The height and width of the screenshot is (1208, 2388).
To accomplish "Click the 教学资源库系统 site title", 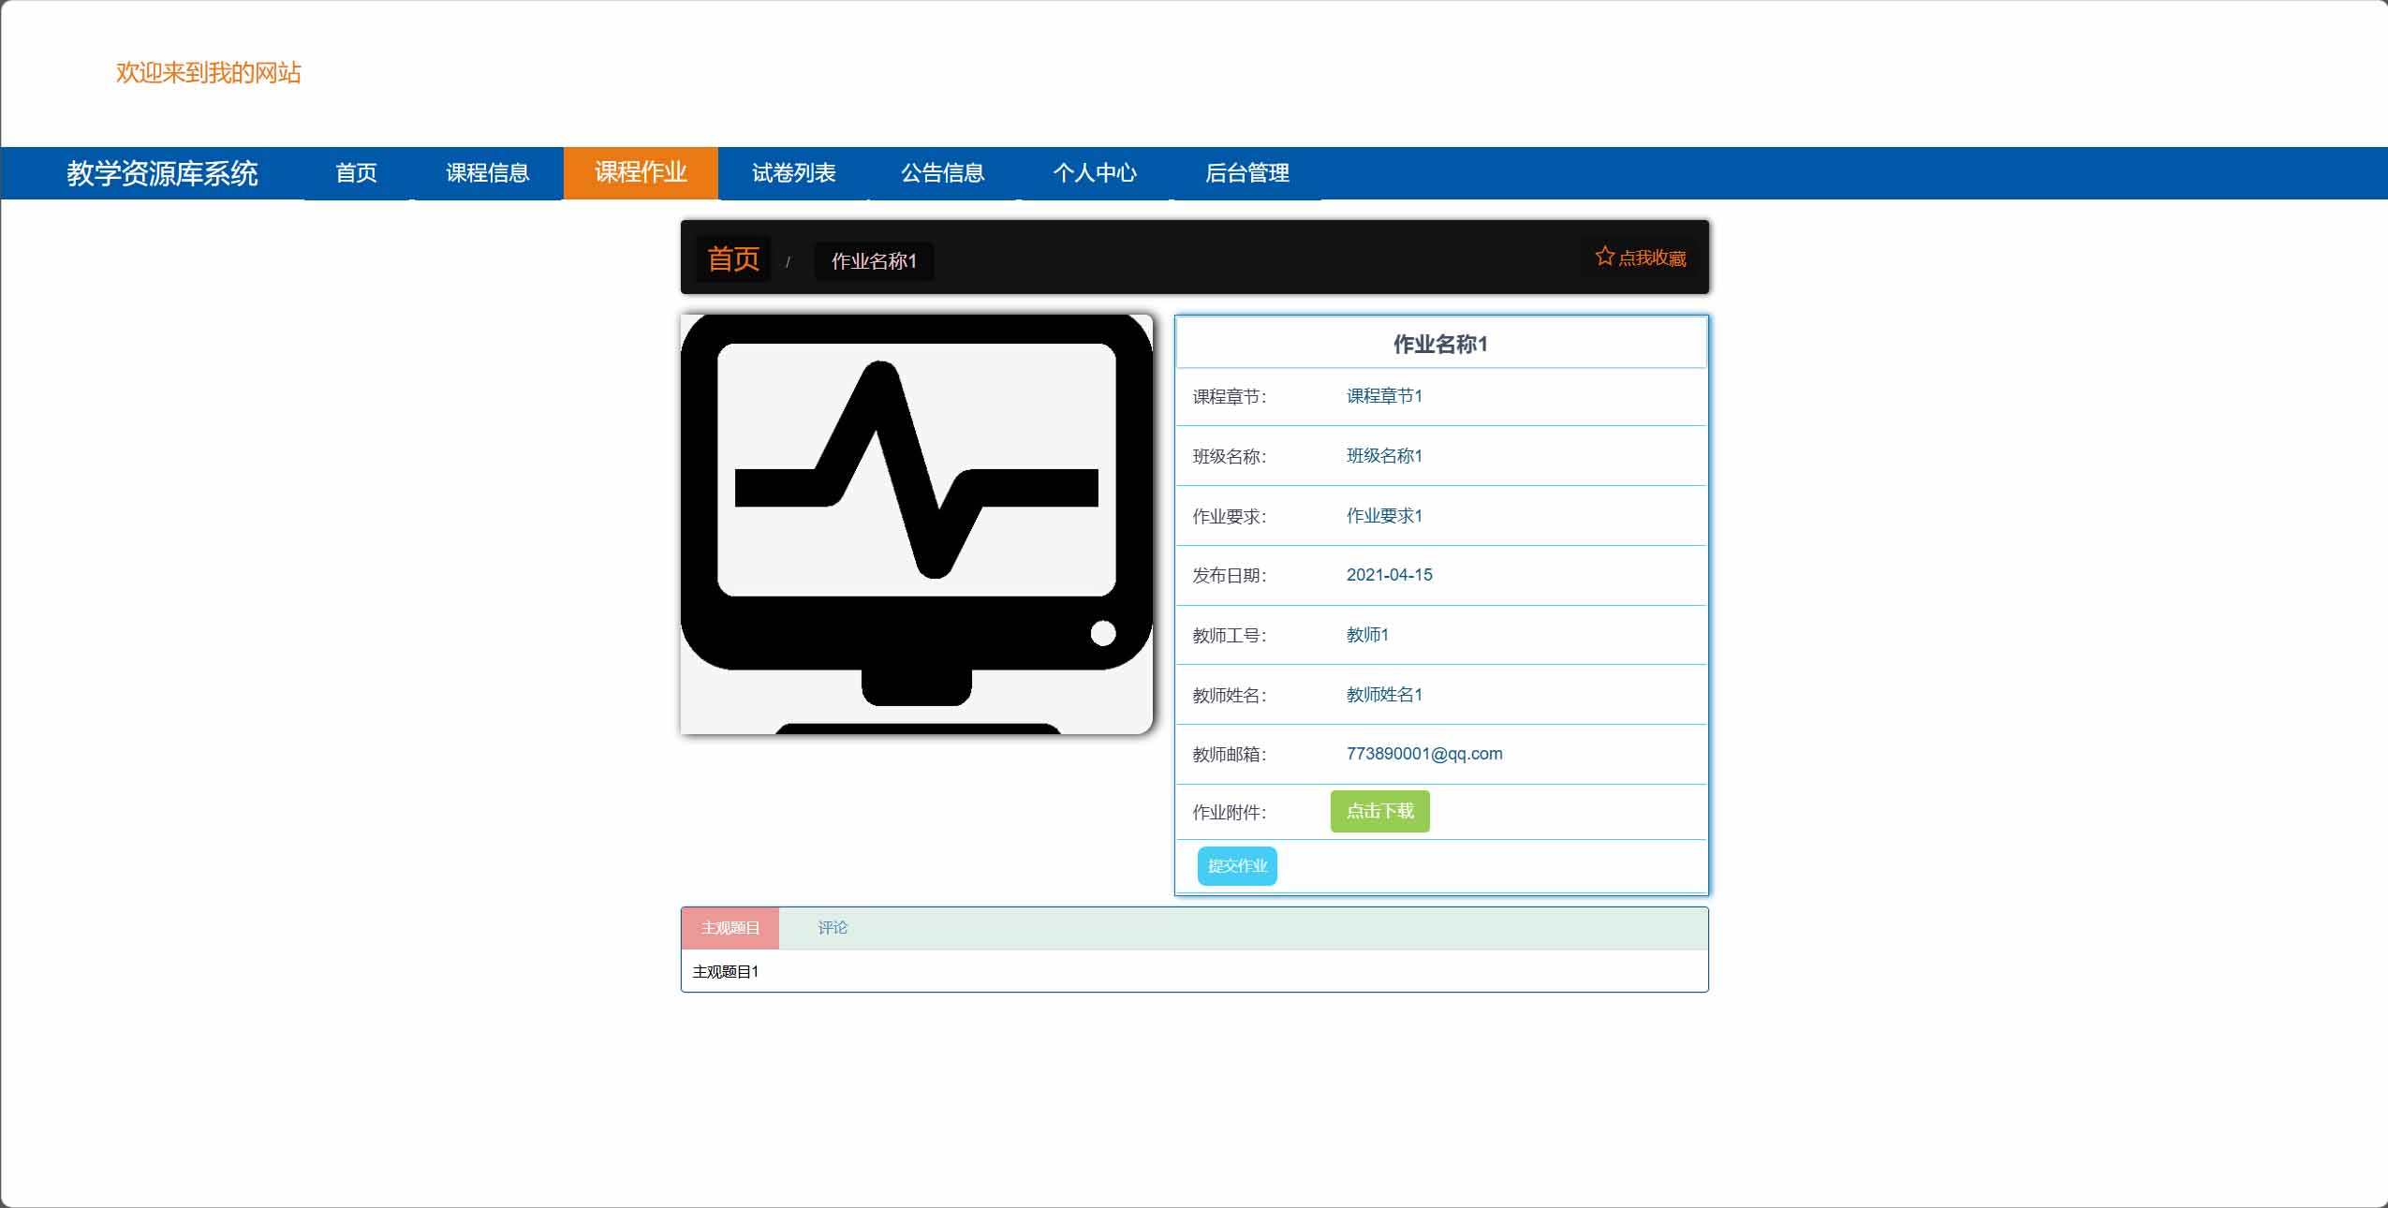I will click(x=162, y=173).
